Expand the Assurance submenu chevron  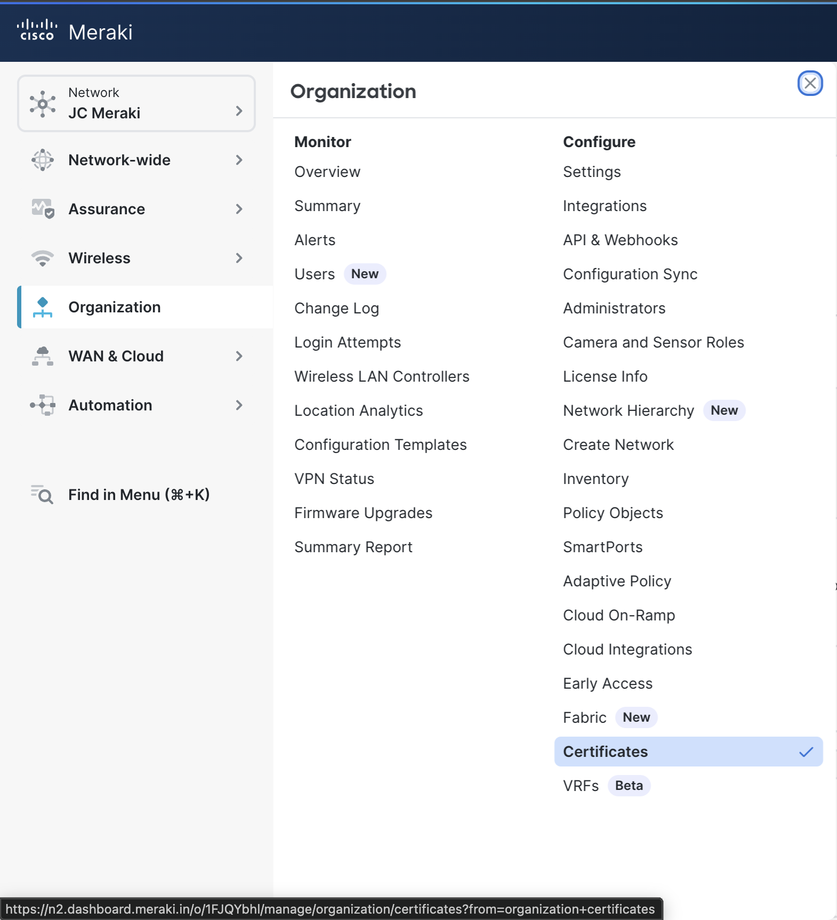[239, 209]
